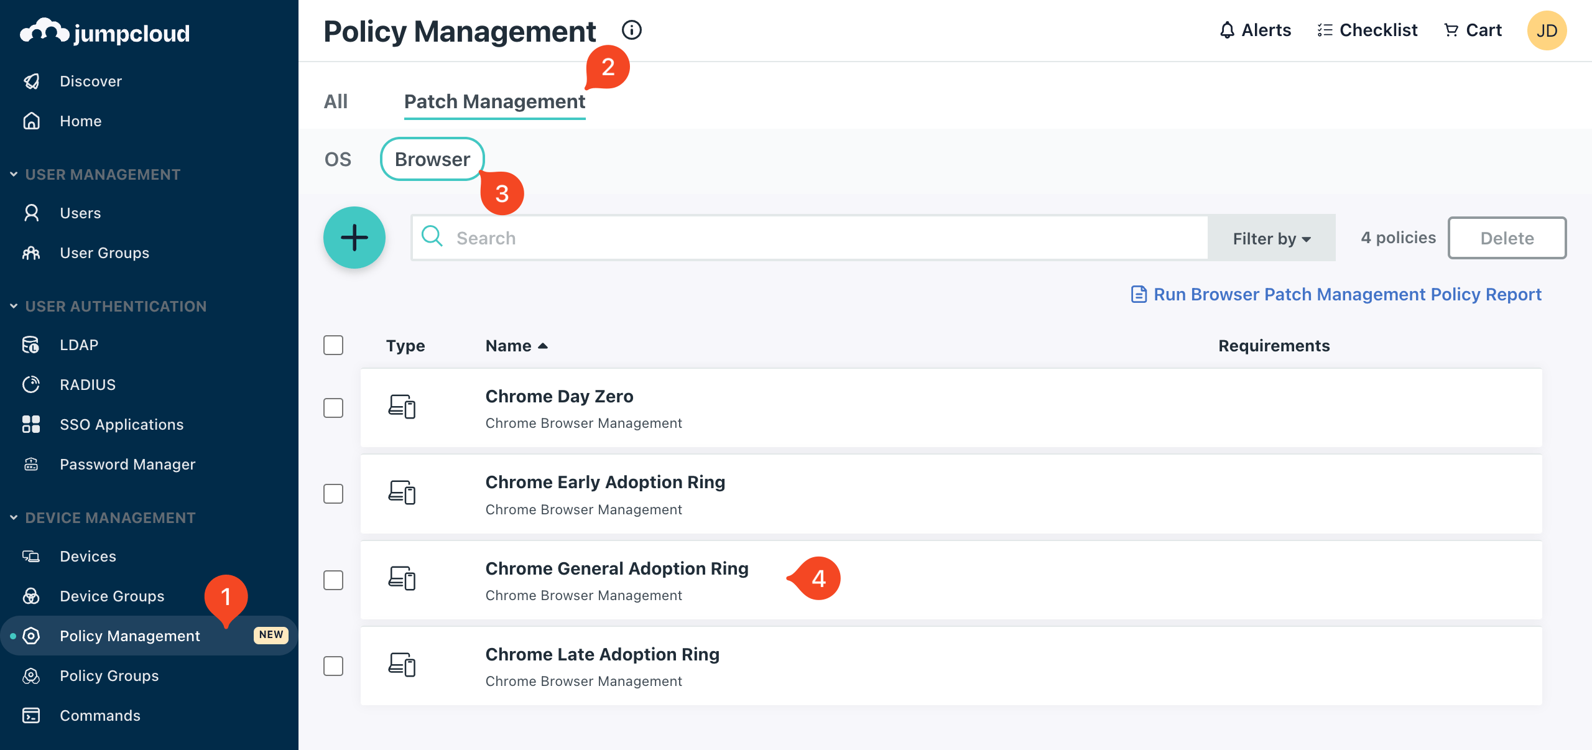
Task: Switch to the OS sub-tab
Action: click(338, 159)
